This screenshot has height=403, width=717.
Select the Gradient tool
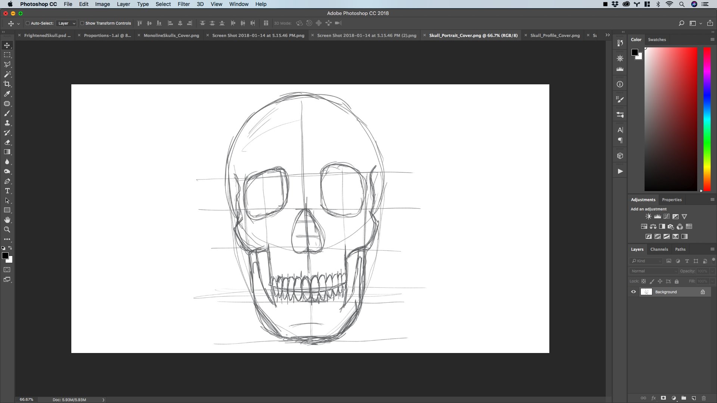point(7,152)
